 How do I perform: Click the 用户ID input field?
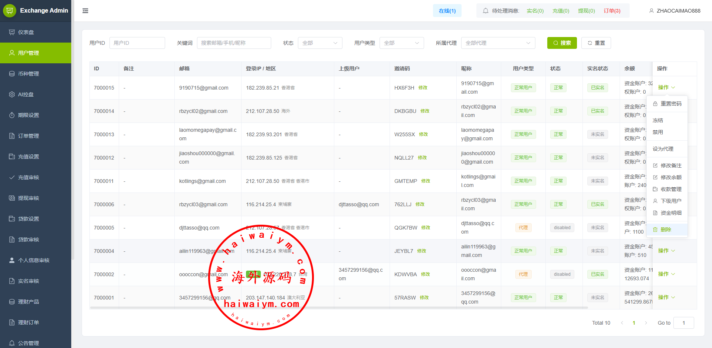(137, 43)
